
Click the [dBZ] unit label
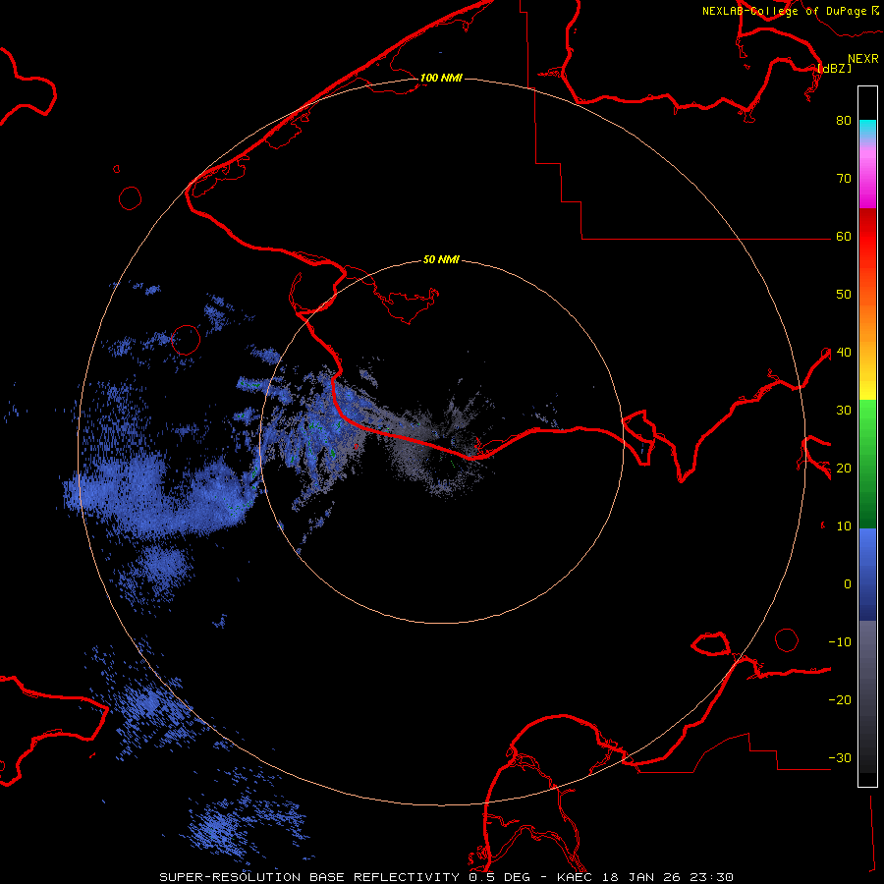[834, 68]
